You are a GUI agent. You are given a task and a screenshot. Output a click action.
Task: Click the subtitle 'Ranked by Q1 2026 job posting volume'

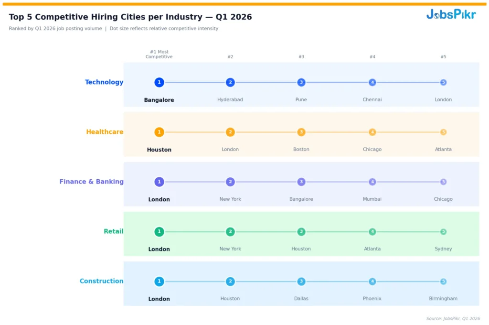coord(55,28)
